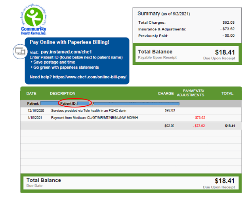Viewport: 248px width, 198px height.
Task: Select the DATE column header
Action: pos(31,94)
